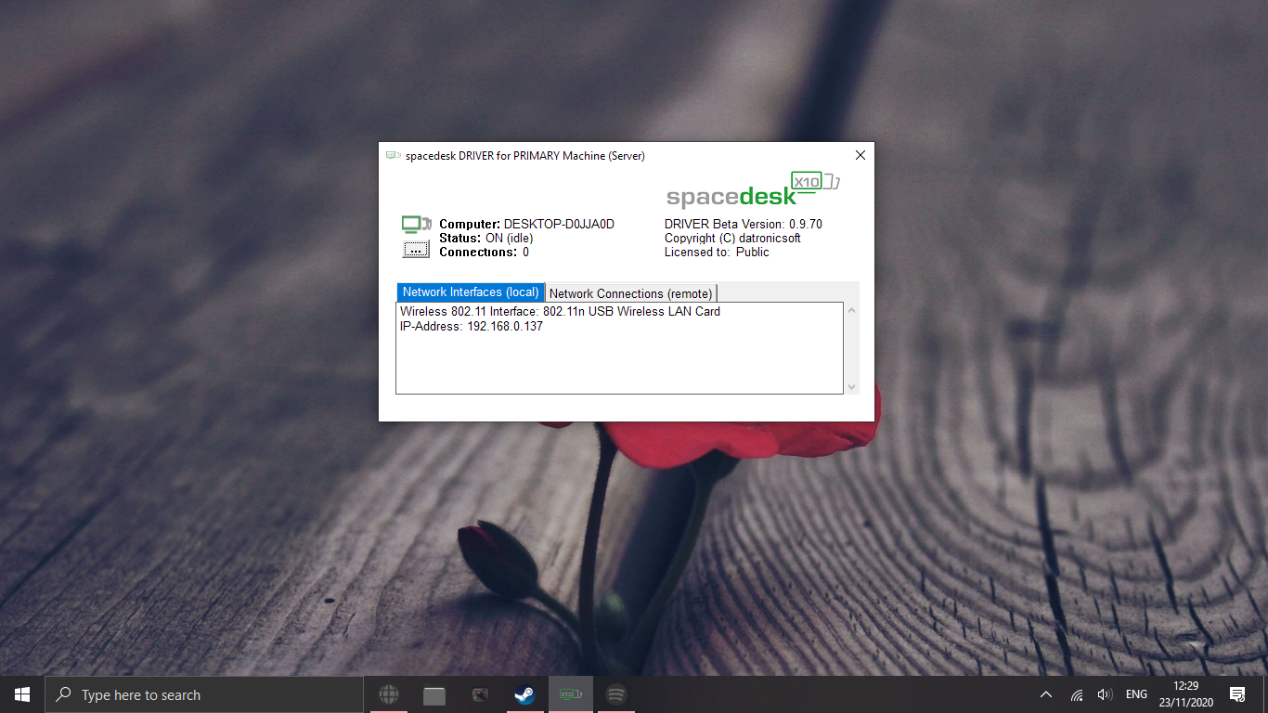1268x713 pixels.
Task: Open the Steam taskbar icon
Action: click(525, 694)
